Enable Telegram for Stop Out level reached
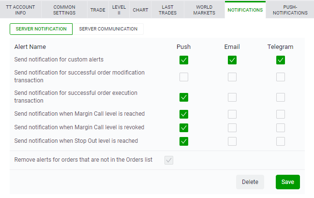 point(280,141)
